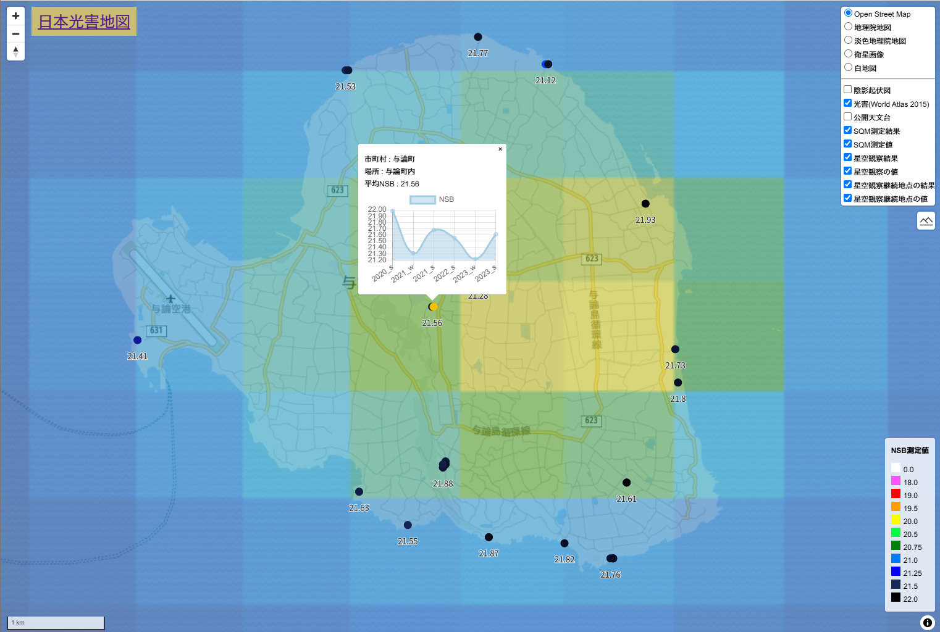Viewport: 940px width, 632px height.
Task: Click the 21.93 measurement point marker
Action: 645,204
